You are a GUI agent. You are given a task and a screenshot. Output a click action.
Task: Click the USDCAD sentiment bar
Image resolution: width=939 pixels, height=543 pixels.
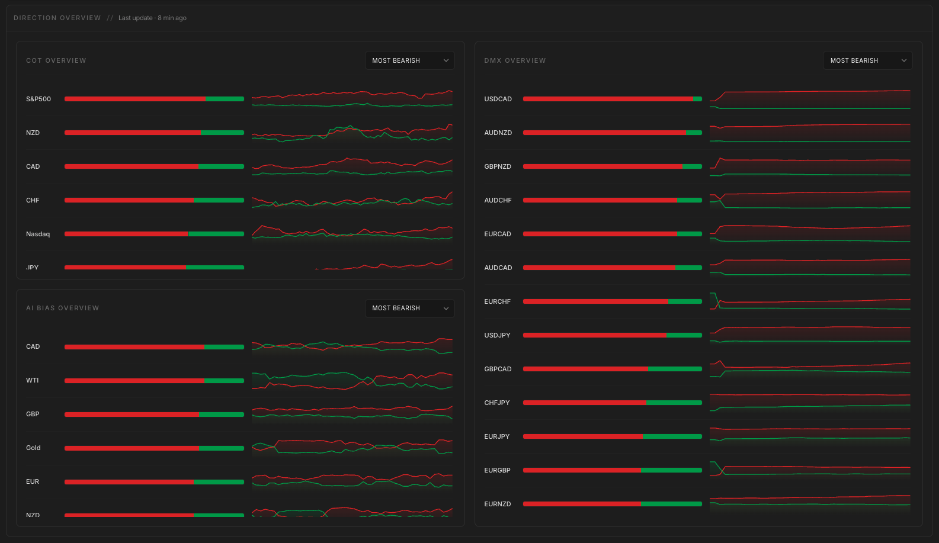click(x=613, y=99)
